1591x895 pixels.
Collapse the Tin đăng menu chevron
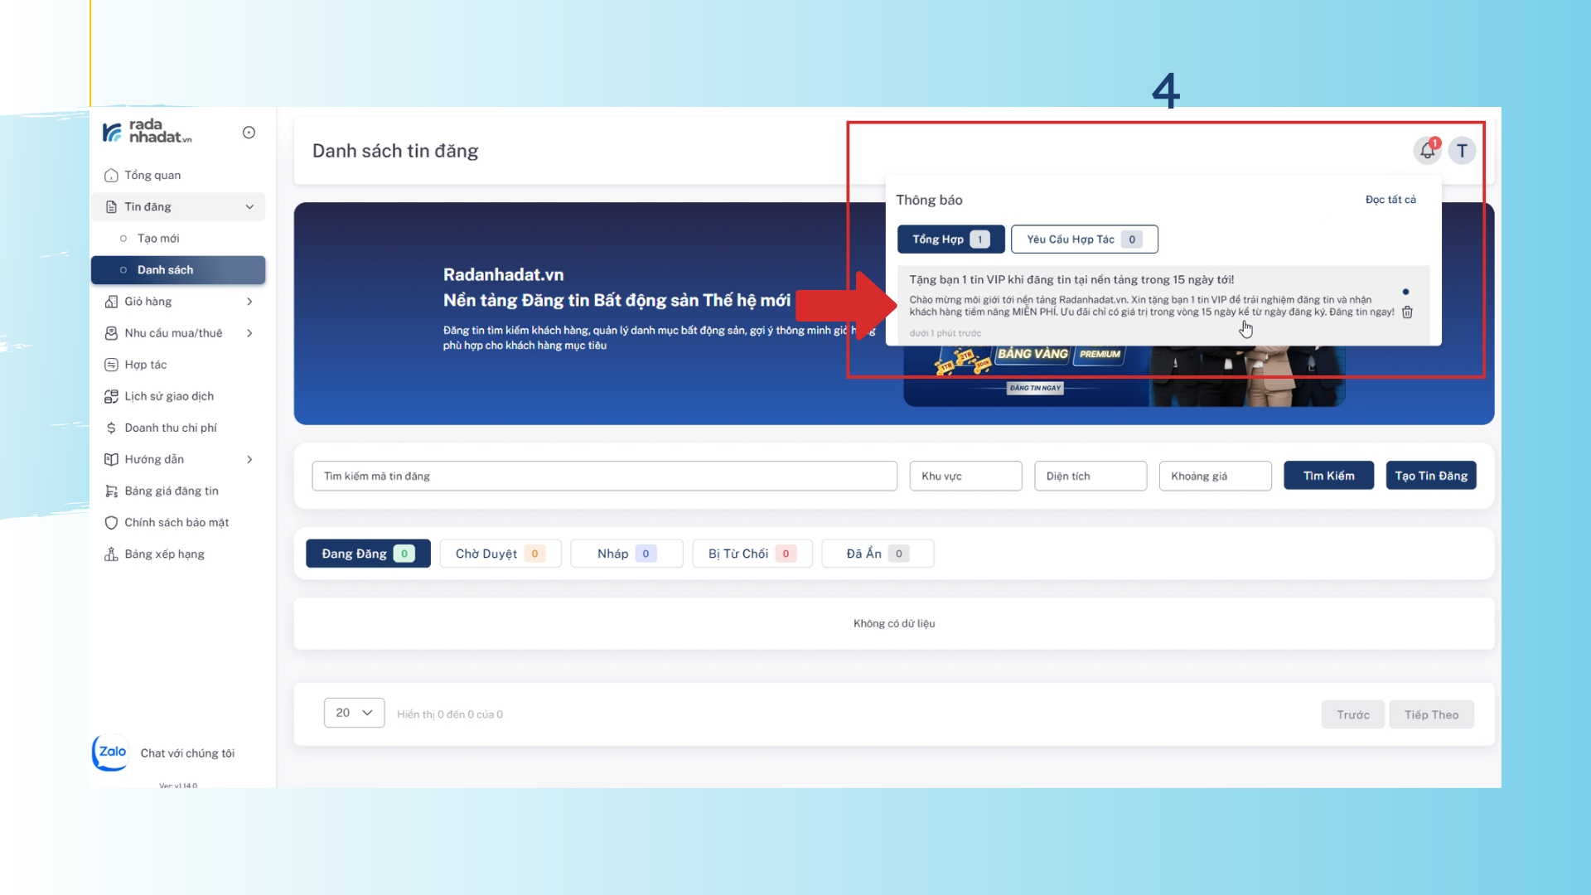point(249,207)
